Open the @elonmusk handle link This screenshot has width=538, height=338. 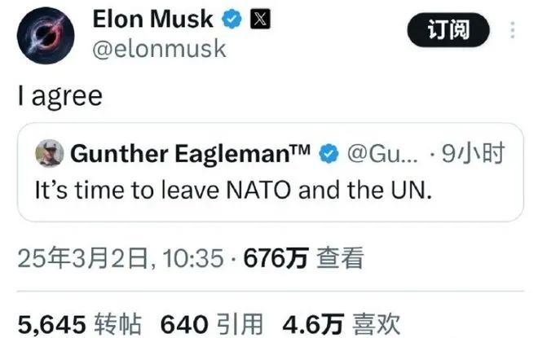(159, 48)
